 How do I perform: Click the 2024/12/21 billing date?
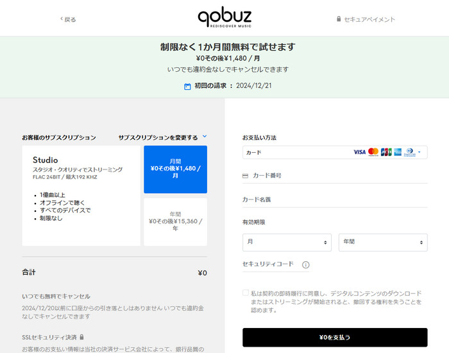[x=254, y=85]
